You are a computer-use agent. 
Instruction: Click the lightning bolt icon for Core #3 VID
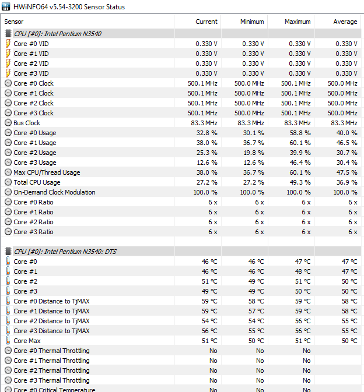[8, 73]
